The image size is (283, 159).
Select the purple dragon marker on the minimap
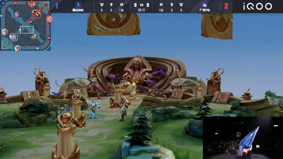pos(17,14)
